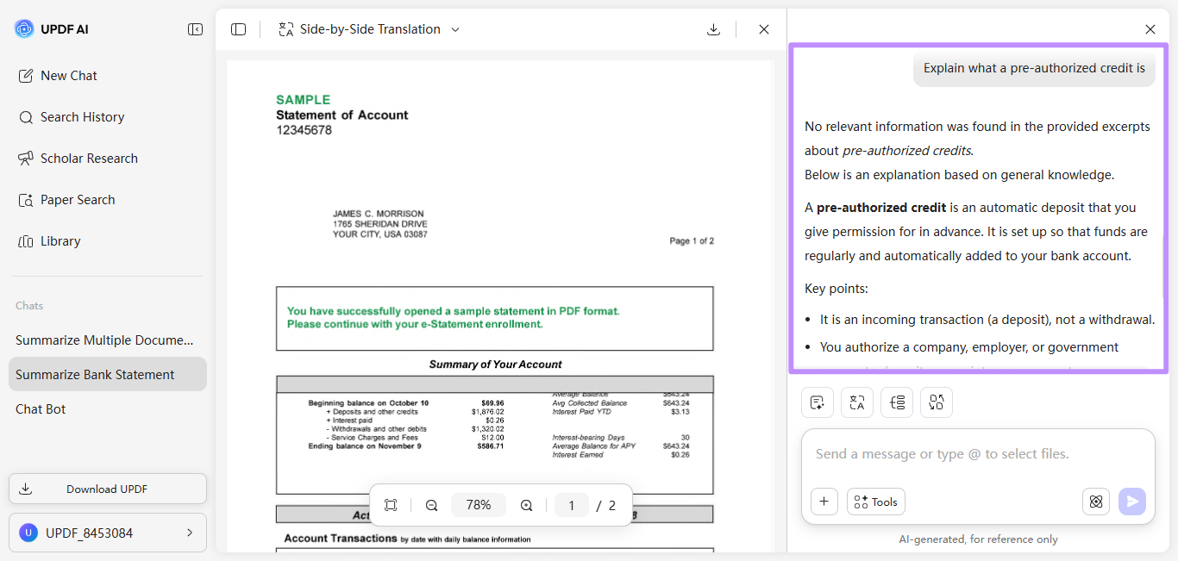This screenshot has height=561, width=1178.
Task: Toggle the document thumbnail sidebar icon
Action: click(239, 29)
